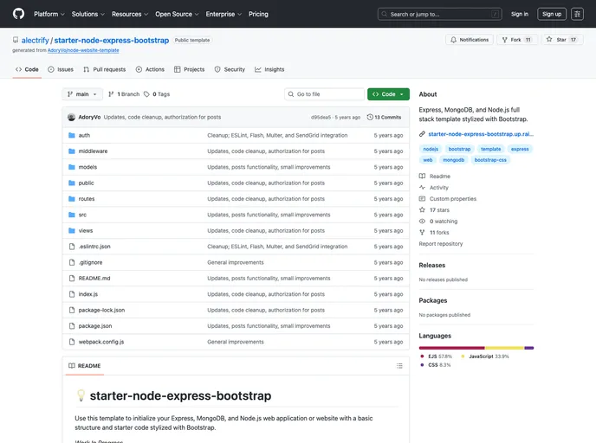This screenshot has height=443, width=596.
Task: Click the languages color bar
Action: [476, 348]
